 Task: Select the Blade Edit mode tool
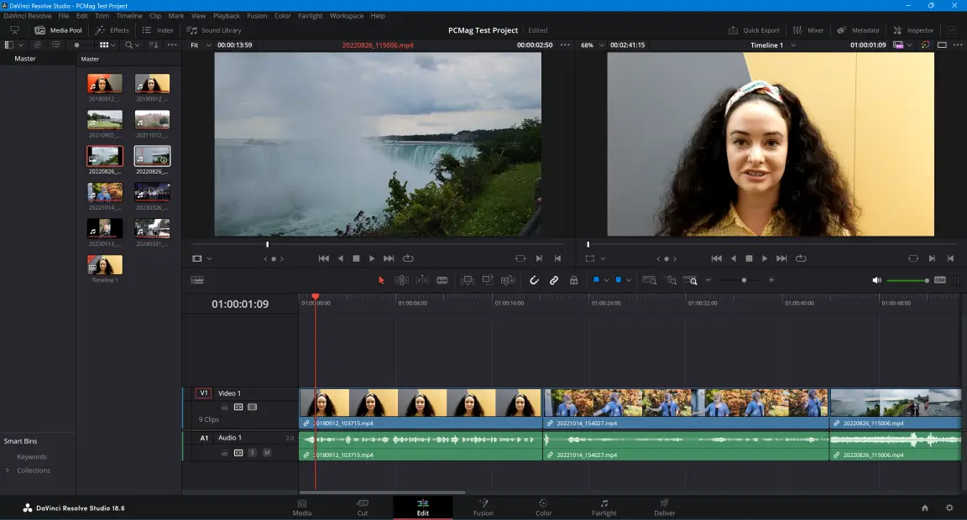[442, 279]
